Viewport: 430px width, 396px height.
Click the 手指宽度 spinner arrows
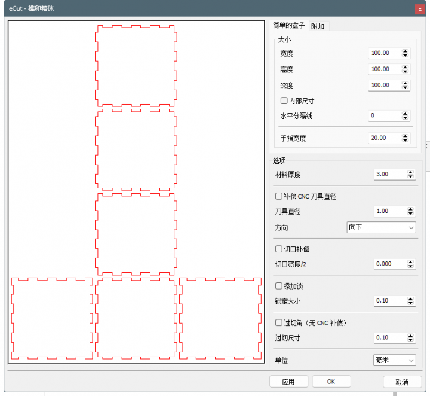pos(406,138)
